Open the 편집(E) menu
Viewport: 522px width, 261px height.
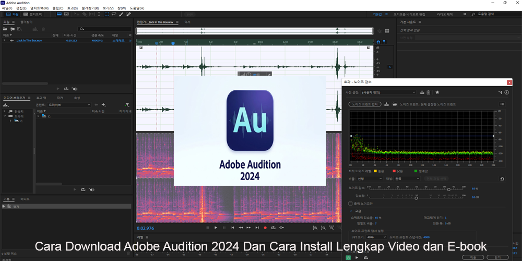pyautogui.click(x=21, y=8)
